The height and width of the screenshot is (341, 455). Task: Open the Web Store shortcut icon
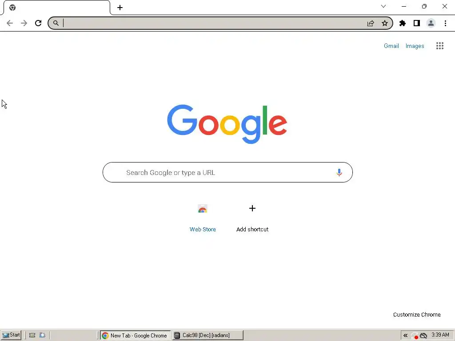click(x=203, y=209)
